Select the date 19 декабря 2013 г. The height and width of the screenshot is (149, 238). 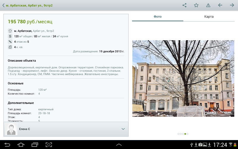click(x=112, y=51)
